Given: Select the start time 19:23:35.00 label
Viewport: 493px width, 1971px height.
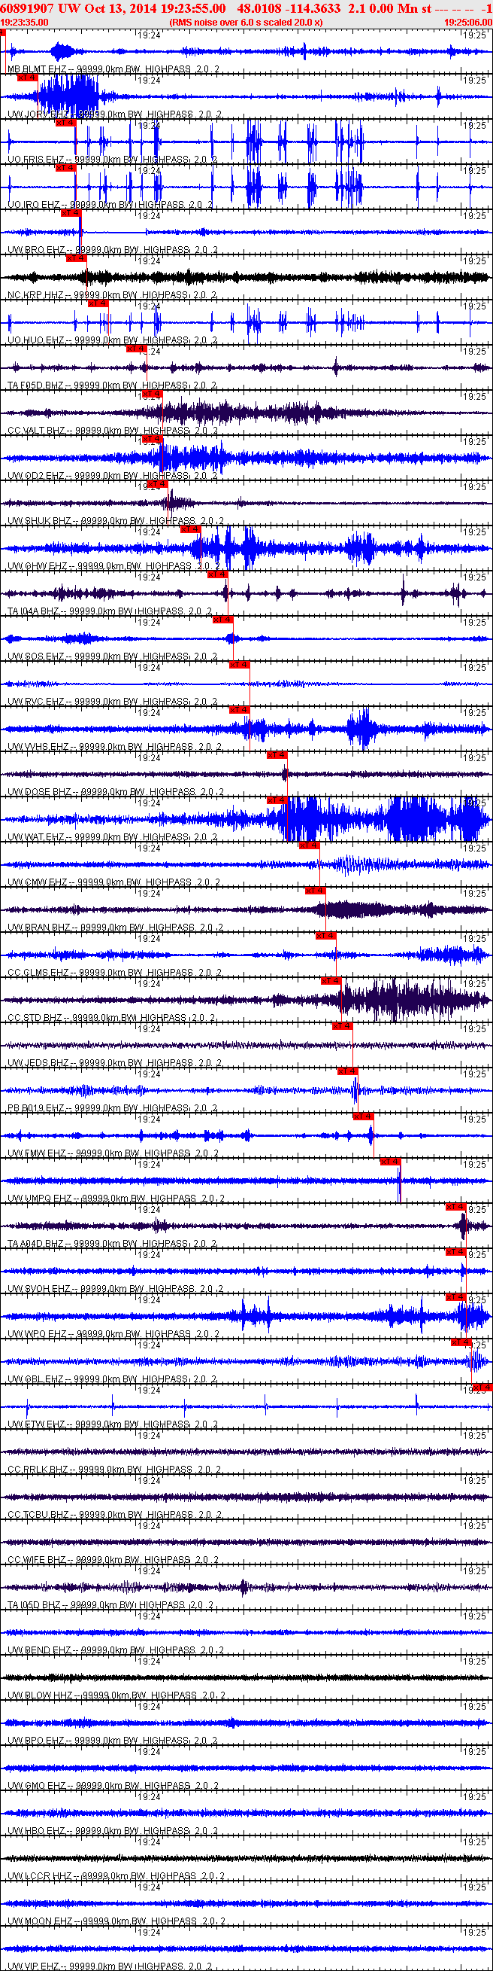Looking at the screenshot, I should click(25, 22).
